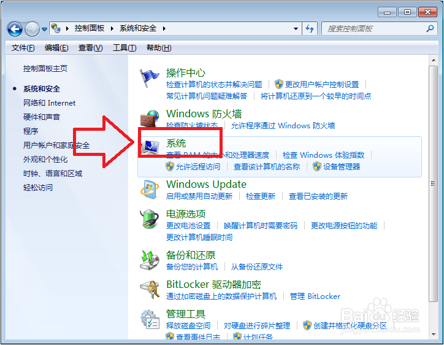
Task: Open the 查看(V) menu
Action: tap(90, 48)
